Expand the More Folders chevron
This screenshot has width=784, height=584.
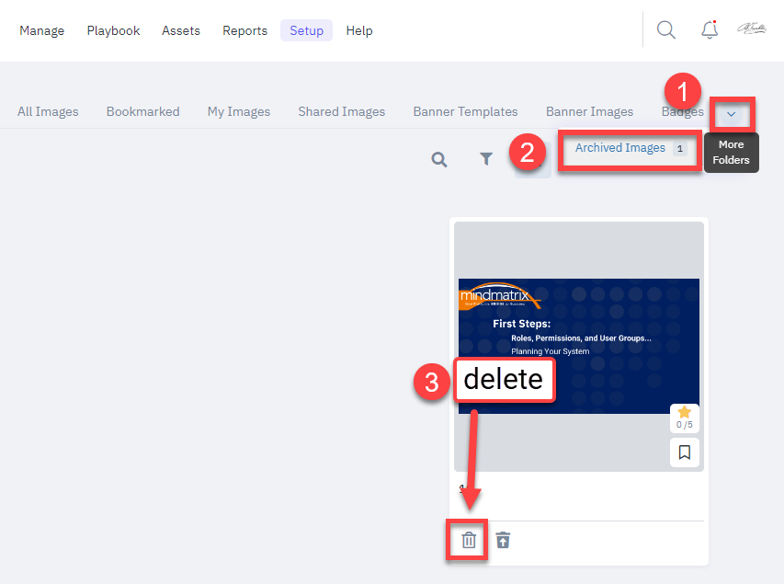732,114
